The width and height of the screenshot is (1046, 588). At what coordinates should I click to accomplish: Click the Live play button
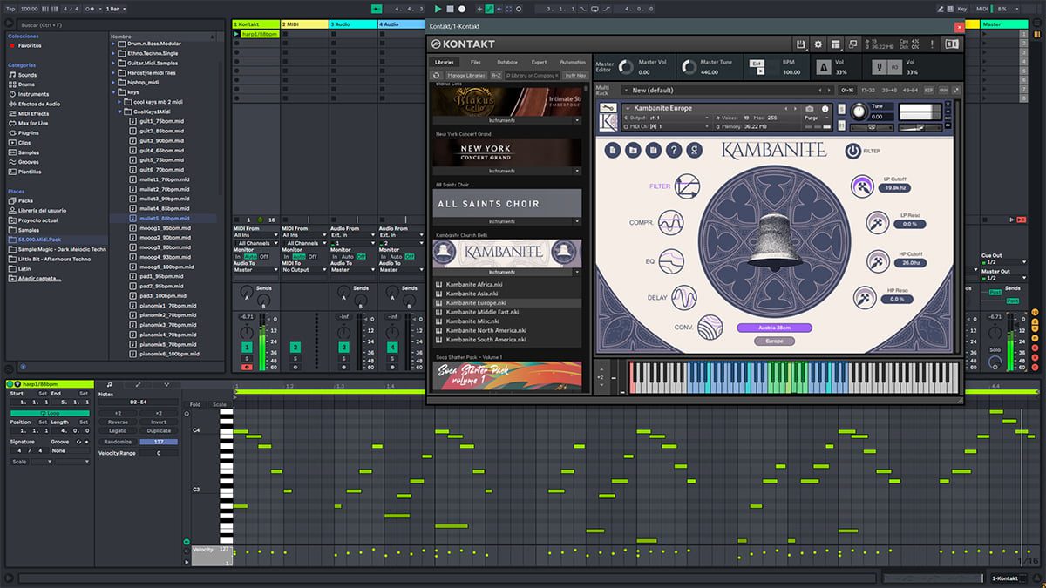coord(438,9)
